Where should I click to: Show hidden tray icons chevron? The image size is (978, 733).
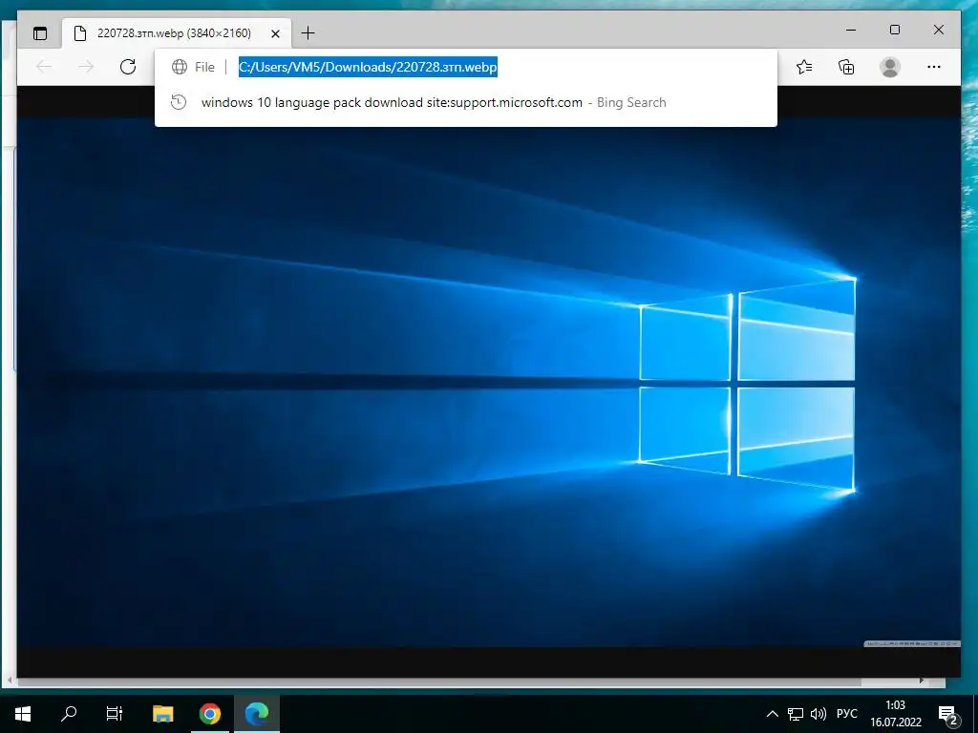click(772, 714)
